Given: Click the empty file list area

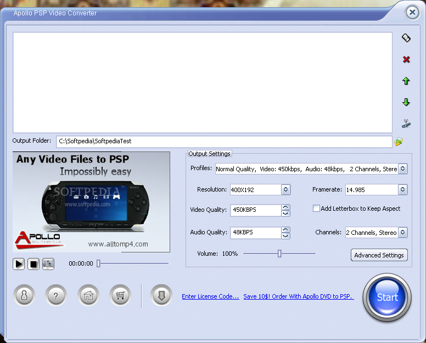Looking at the screenshot, I should coord(203,82).
